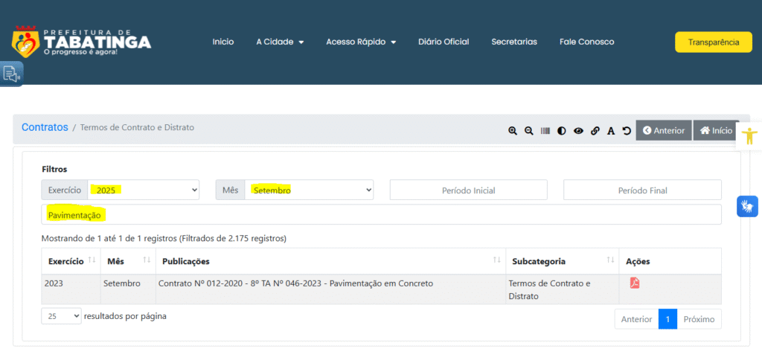This screenshot has width=762, height=357.
Task: Click the font letter A icon
Action: click(x=611, y=131)
